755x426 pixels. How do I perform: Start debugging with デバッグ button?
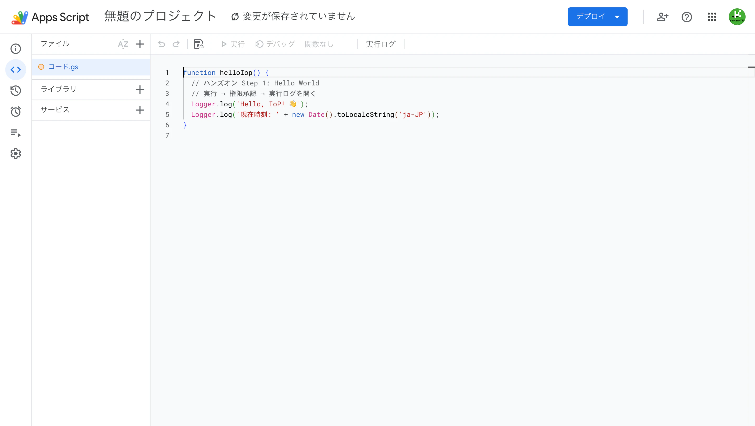275,44
